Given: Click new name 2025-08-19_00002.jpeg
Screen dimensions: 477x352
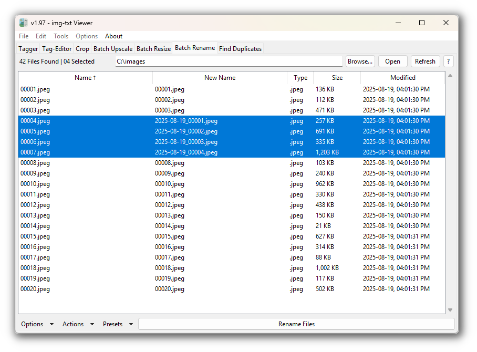Looking at the screenshot, I should (186, 131).
